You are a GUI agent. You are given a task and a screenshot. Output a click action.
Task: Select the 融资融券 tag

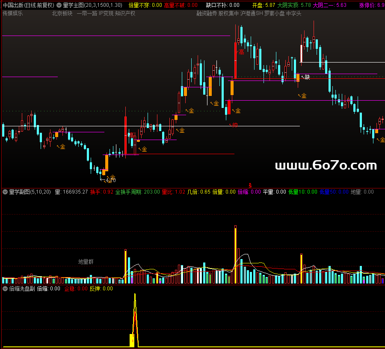tap(207, 13)
